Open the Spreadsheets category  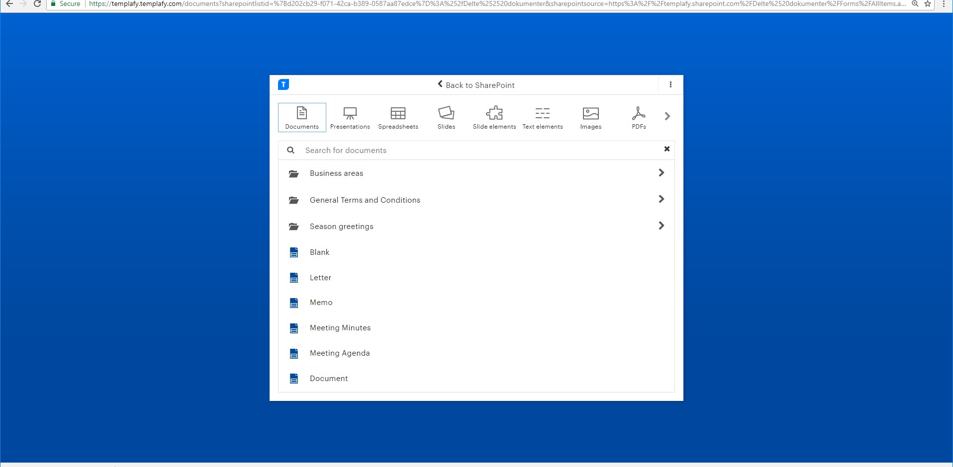398,118
